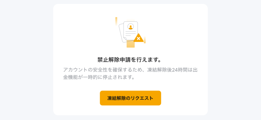Click the gray text lines on the document
Screen dimensions: 261x120
[130, 33]
